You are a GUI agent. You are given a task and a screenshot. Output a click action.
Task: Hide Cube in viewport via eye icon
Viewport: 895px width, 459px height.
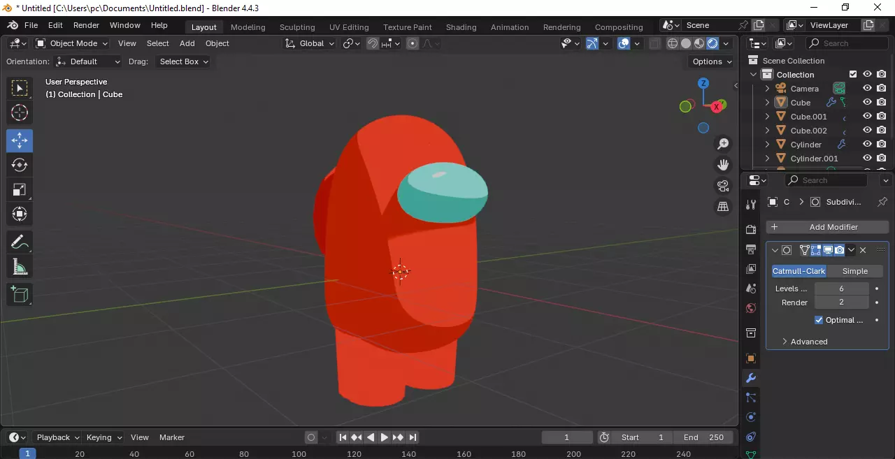tap(867, 103)
